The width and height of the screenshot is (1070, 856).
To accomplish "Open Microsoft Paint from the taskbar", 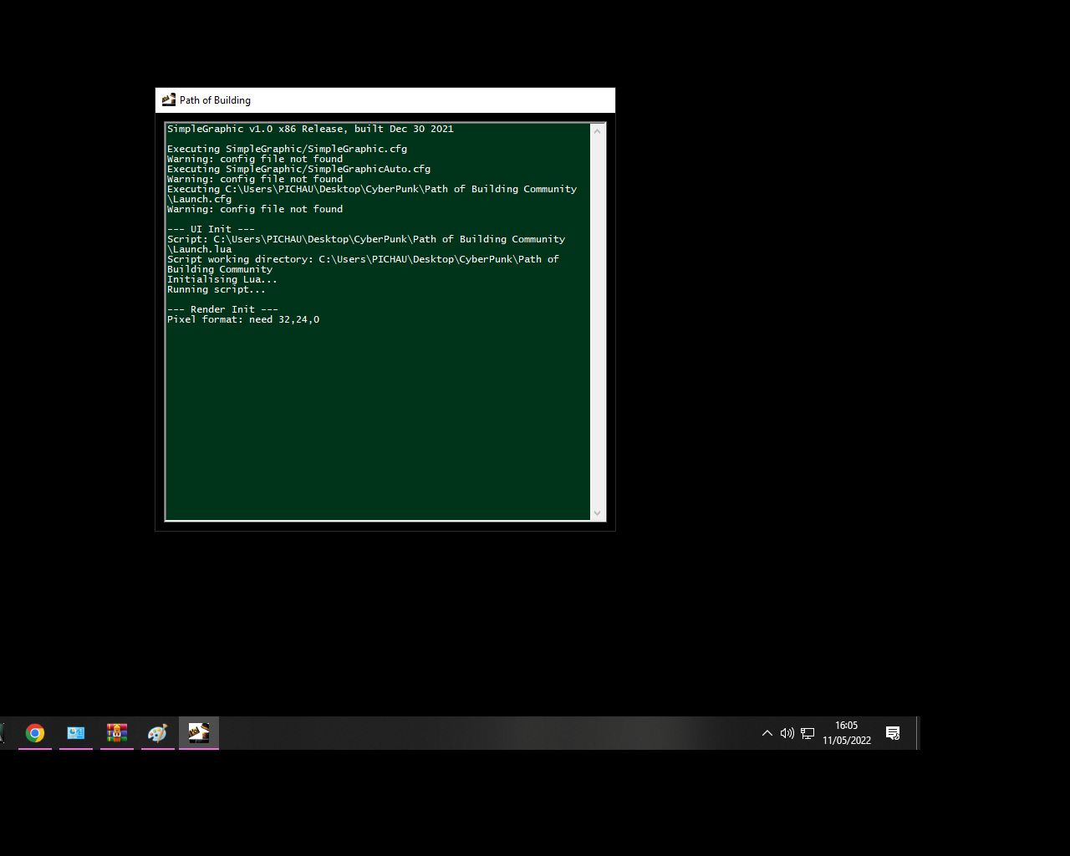I will point(157,733).
